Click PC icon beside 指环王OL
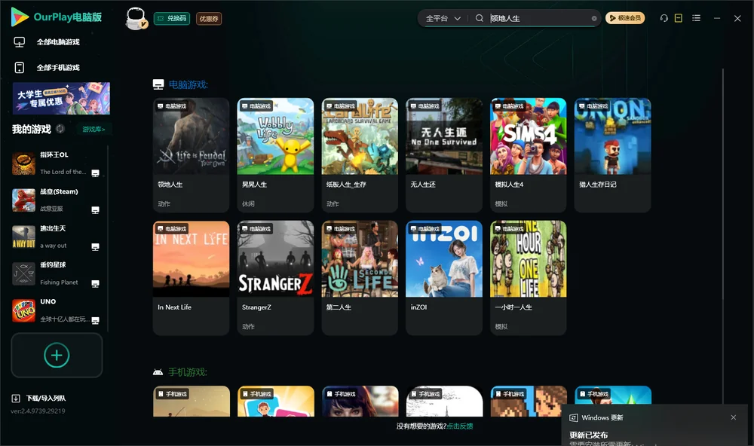Viewport: 754px width, 446px height. (95, 173)
